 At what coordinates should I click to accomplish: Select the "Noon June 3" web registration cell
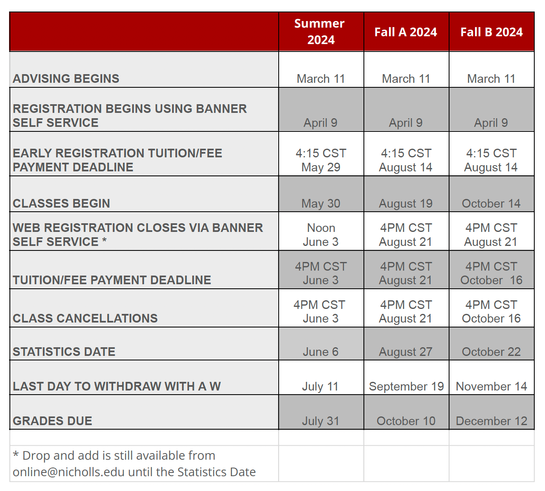[x=321, y=235]
